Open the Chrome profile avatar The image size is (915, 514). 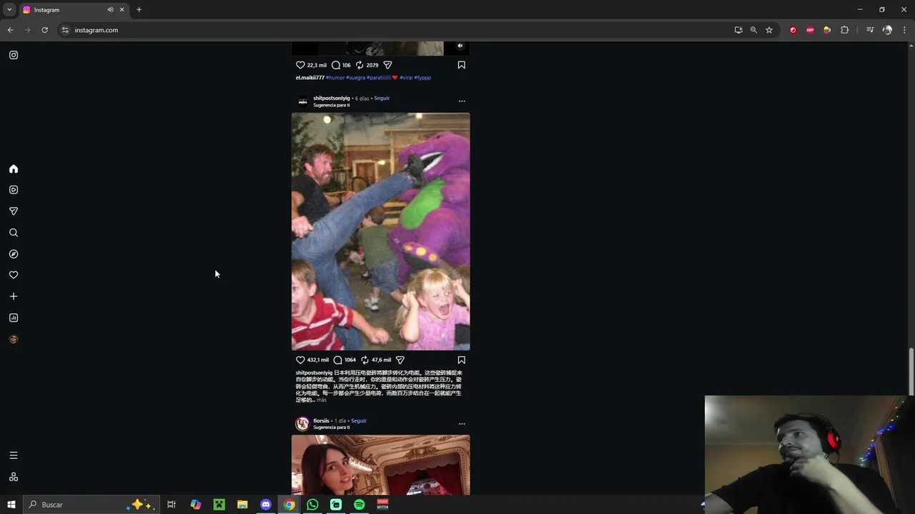coord(887,30)
